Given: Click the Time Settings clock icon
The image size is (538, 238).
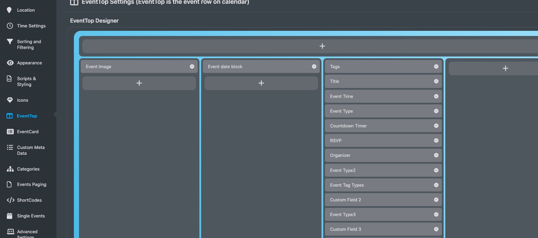Looking at the screenshot, I should tap(10, 26).
